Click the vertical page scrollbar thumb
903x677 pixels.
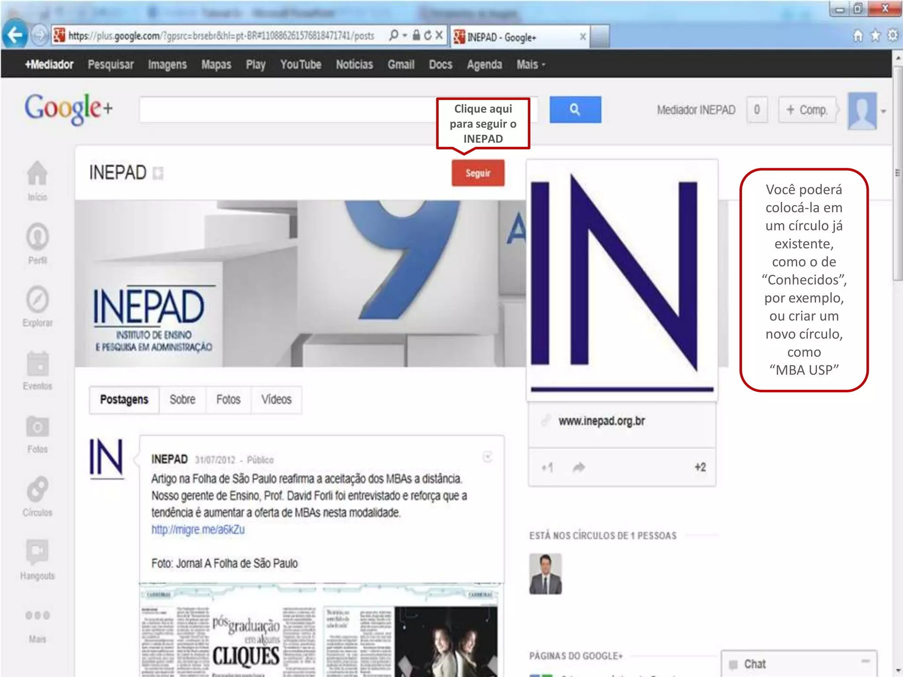[x=897, y=174]
